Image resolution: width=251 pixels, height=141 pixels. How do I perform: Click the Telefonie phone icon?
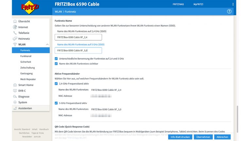click(x=15, y=33)
